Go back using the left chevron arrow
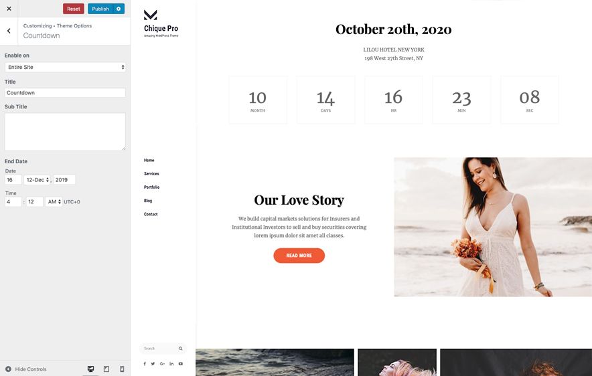This screenshot has height=376, width=592. tap(9, 31)
